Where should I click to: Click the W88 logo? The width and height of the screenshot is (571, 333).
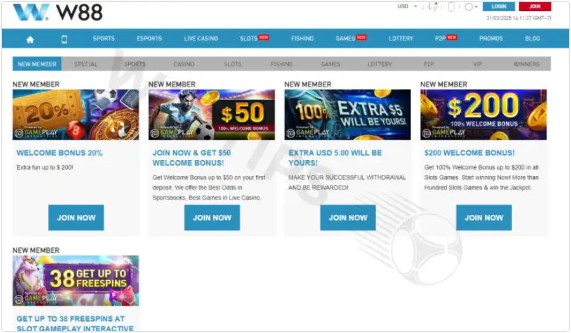click(58, 12)
